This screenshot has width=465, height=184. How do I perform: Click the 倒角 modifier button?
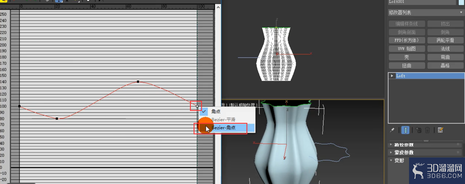click(445, 32)
